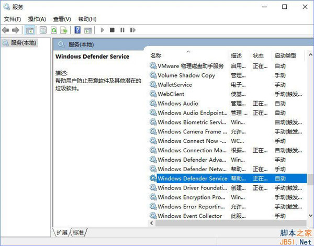The height and width of the screenshot is (246, 314).
Task: Click the Windows Defender Service heading in details pane
Action: (x=92, y=57)
